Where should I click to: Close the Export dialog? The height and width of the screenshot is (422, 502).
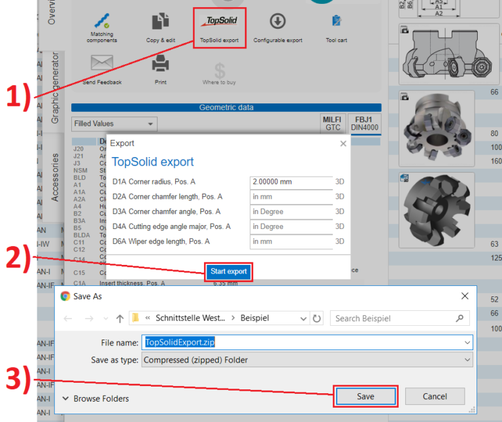(343, 143)
